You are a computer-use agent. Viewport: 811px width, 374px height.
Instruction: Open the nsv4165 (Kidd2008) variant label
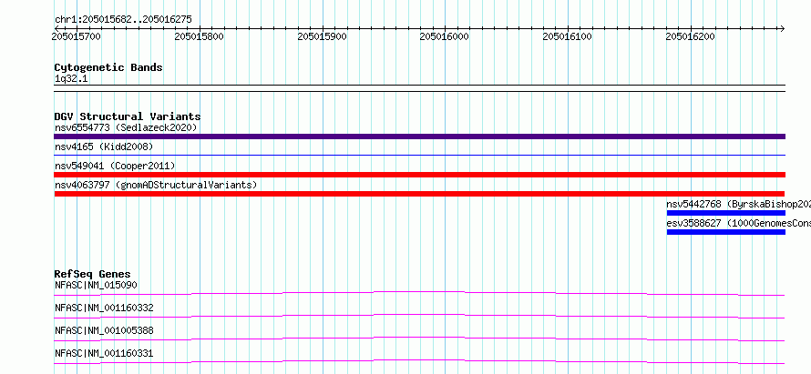click(104, 147)
